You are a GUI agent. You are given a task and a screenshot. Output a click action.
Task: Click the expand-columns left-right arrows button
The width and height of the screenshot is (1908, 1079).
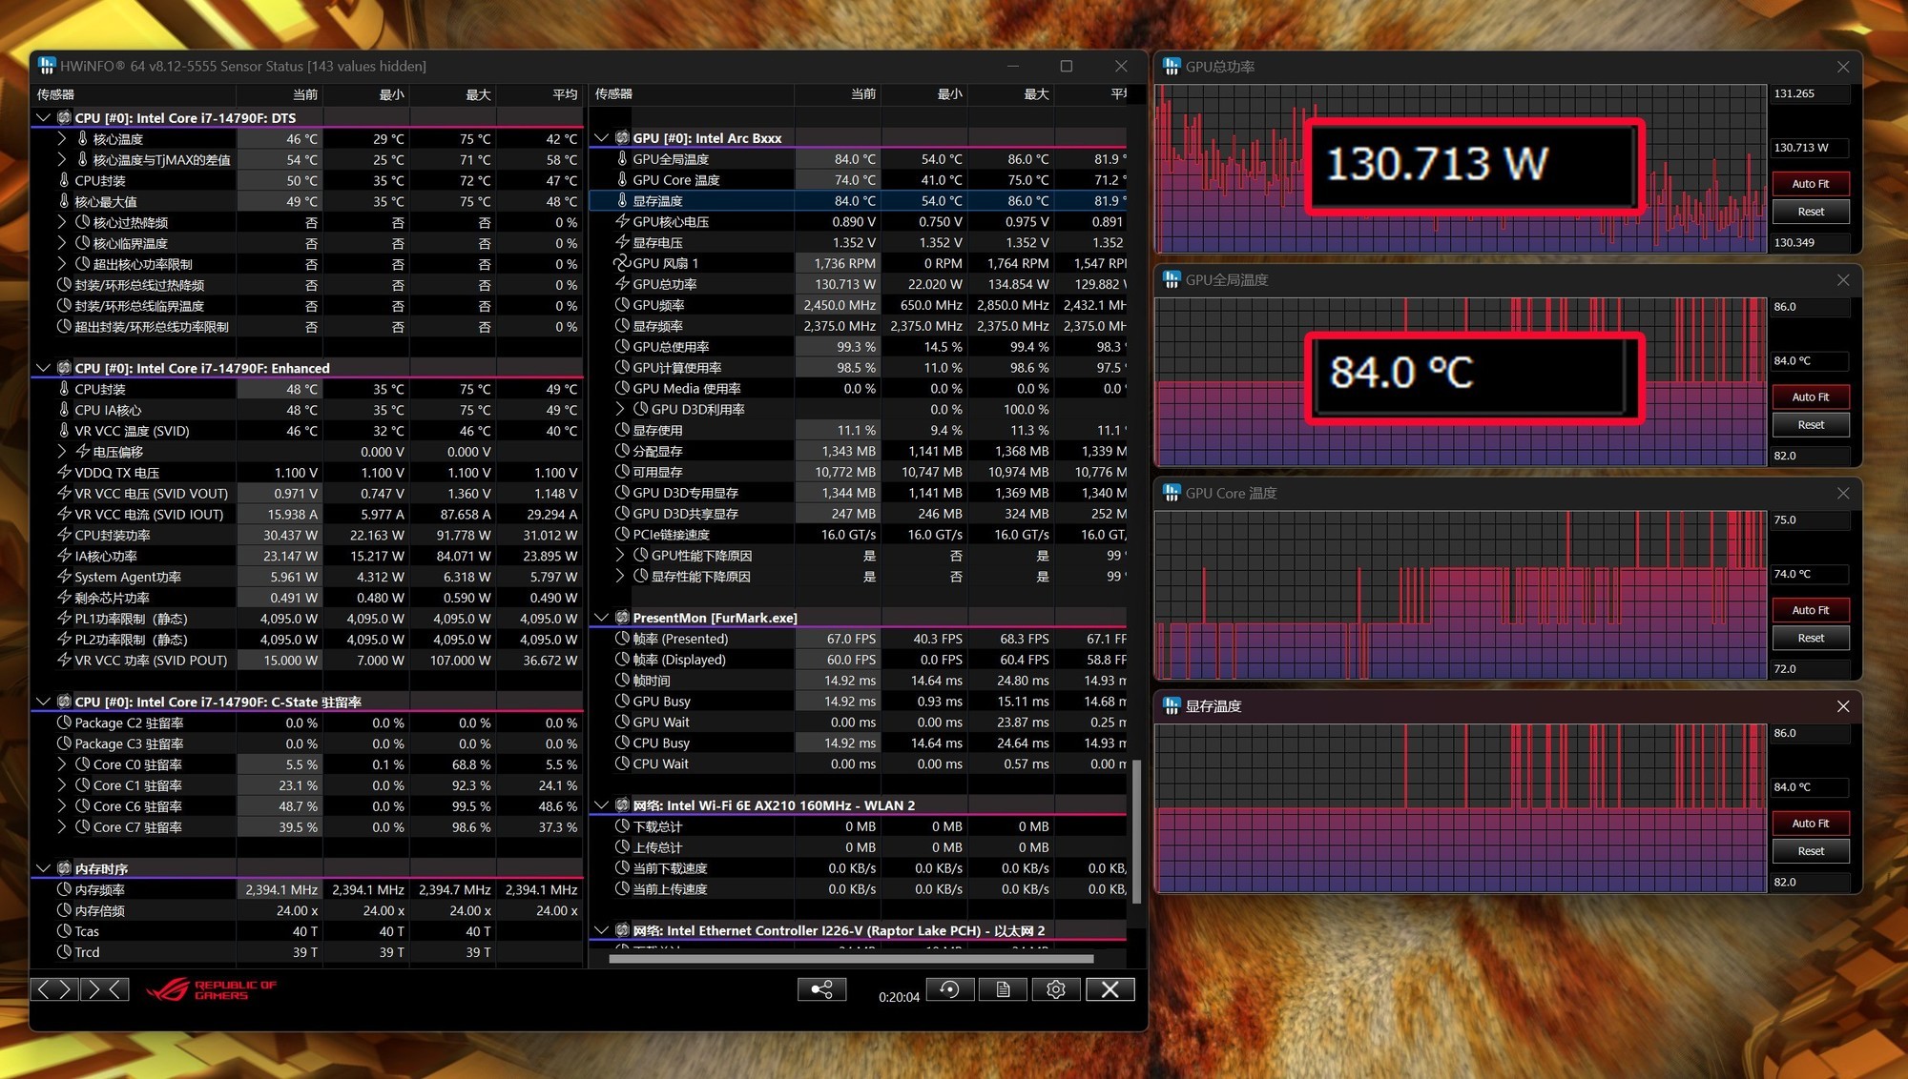tap(54, 989)
